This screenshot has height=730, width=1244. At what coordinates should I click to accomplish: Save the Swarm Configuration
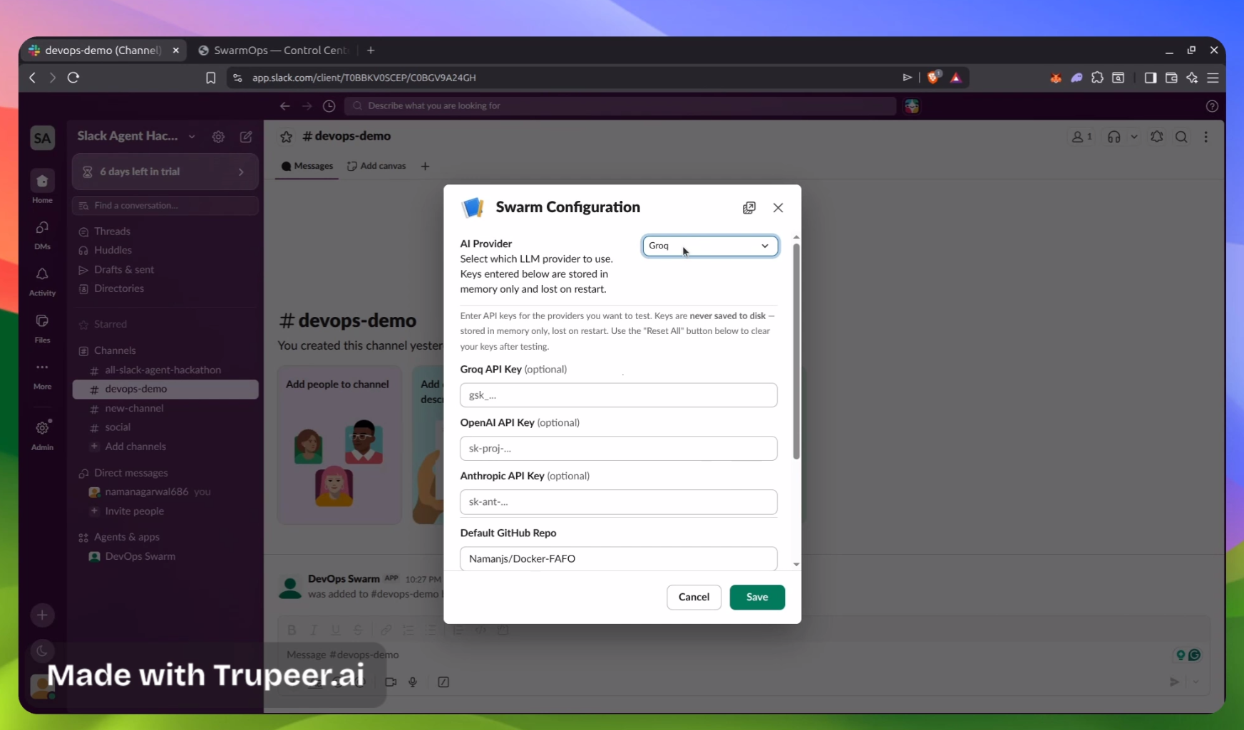pyautogui.click(x=757, y=598)
